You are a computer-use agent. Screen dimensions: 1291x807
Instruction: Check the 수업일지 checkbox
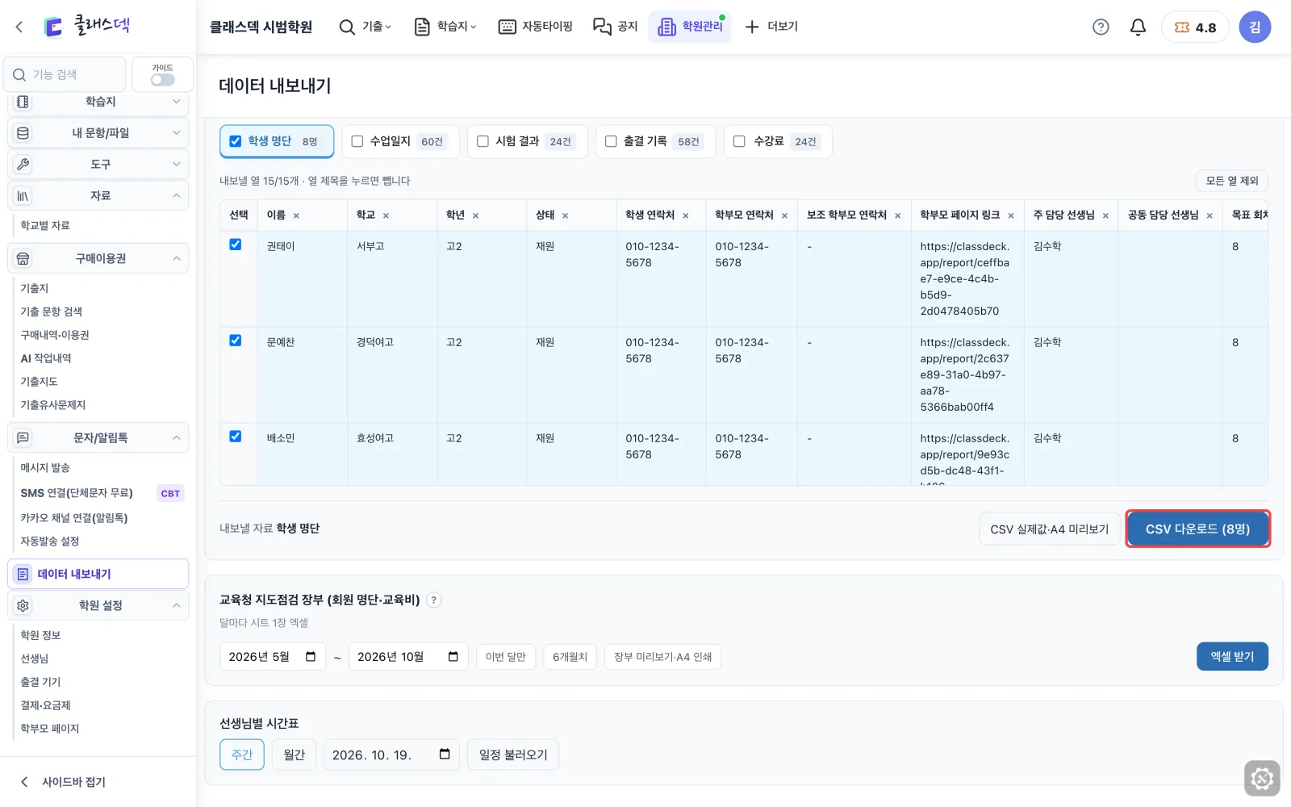coord(357,141)
